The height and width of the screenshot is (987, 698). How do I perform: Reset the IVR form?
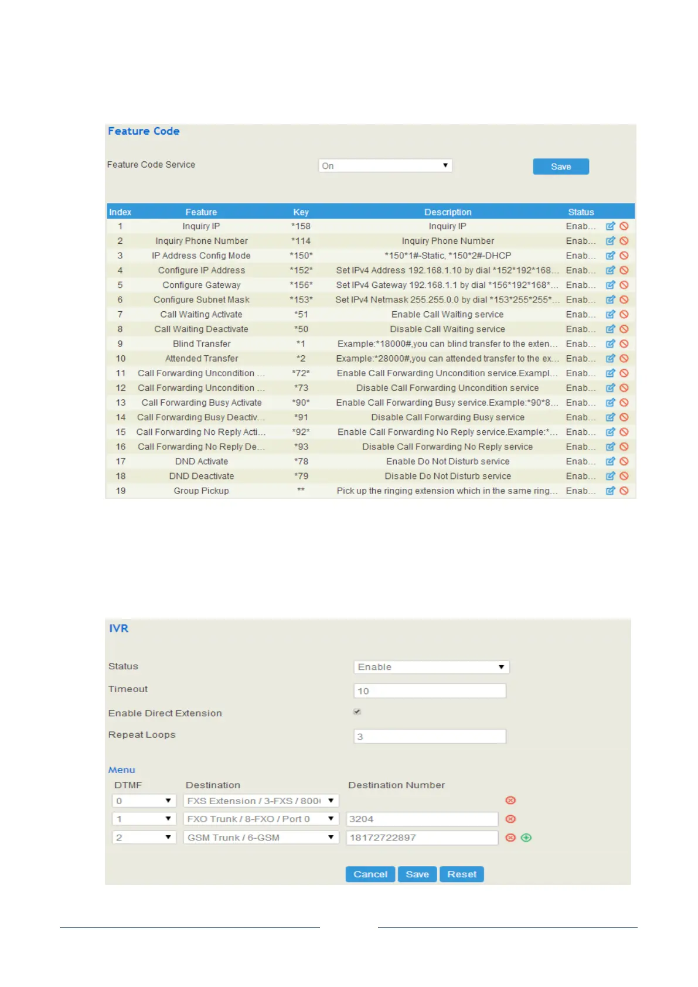pos(462,874)
